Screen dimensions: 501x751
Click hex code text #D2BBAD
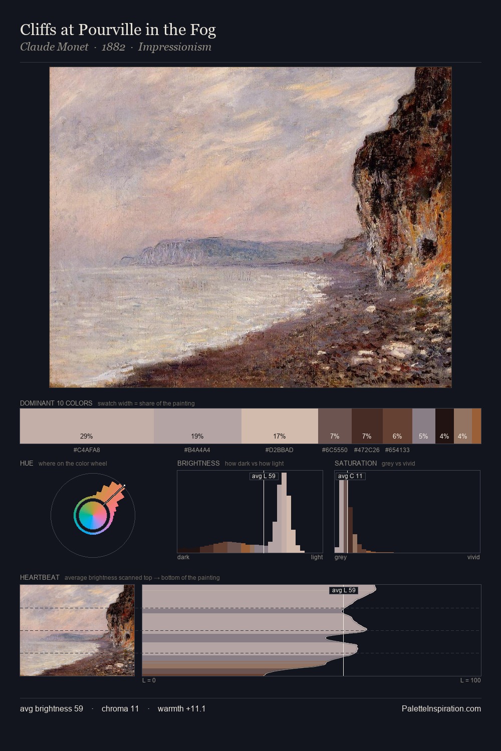pyautogui.click(x=280, y=450)
